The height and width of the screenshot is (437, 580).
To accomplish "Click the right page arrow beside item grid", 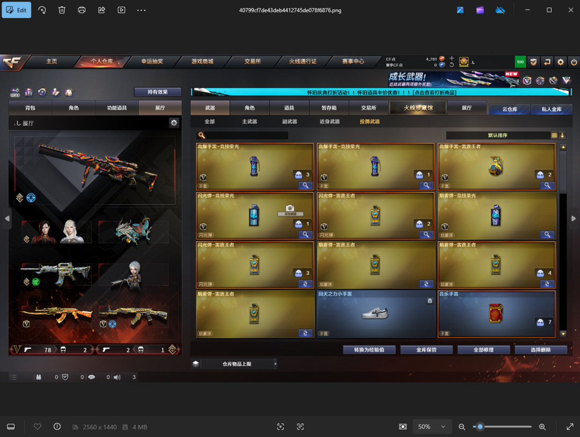I will pos(574,218).
